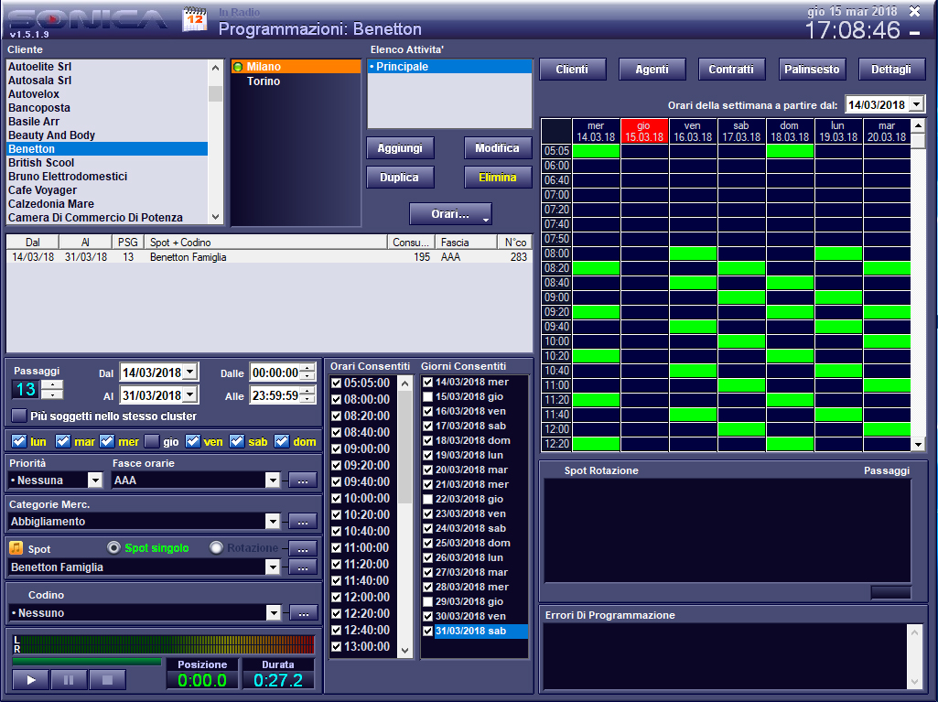Select the Benetton Famiglia programming row

tap(269, 257)
